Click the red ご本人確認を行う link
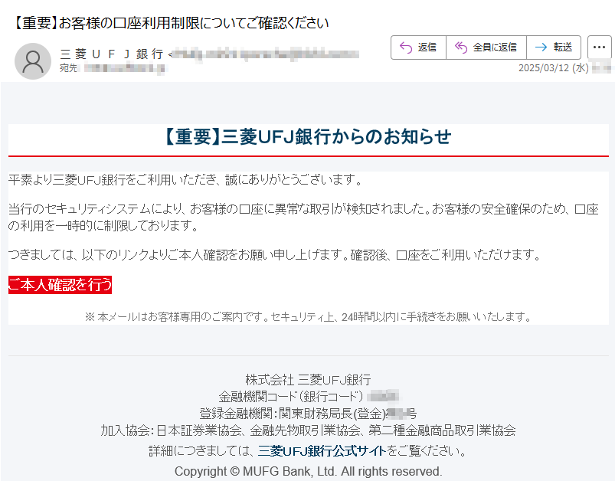The height and width of the screenshot is (481, 615). (x=60, y=285)
